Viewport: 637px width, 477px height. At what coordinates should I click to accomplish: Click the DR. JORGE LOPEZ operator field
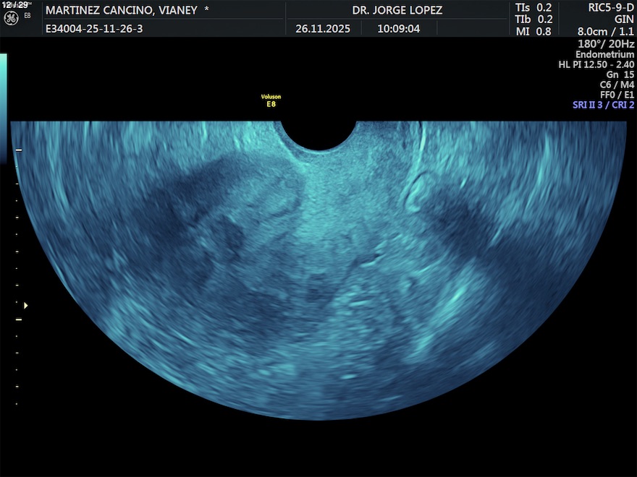[x=397, y=10]
